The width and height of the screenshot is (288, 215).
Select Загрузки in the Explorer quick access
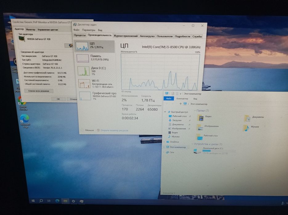177,120
